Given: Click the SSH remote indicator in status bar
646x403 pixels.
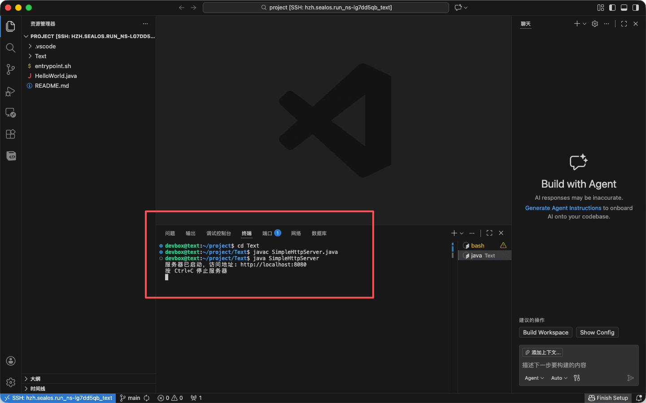Looking at the screenshot, I should pyautogui.click(x=58, y=398).
